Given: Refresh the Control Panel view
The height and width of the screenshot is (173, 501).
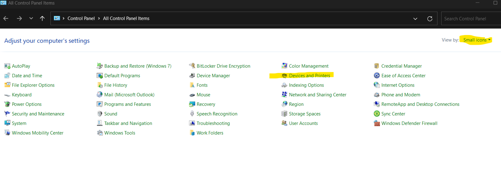Looking at the screenshot, I should point(430,19).
